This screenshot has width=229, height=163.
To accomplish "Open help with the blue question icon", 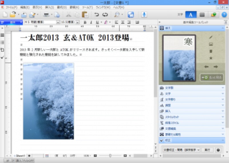I will tap(224, 15).
